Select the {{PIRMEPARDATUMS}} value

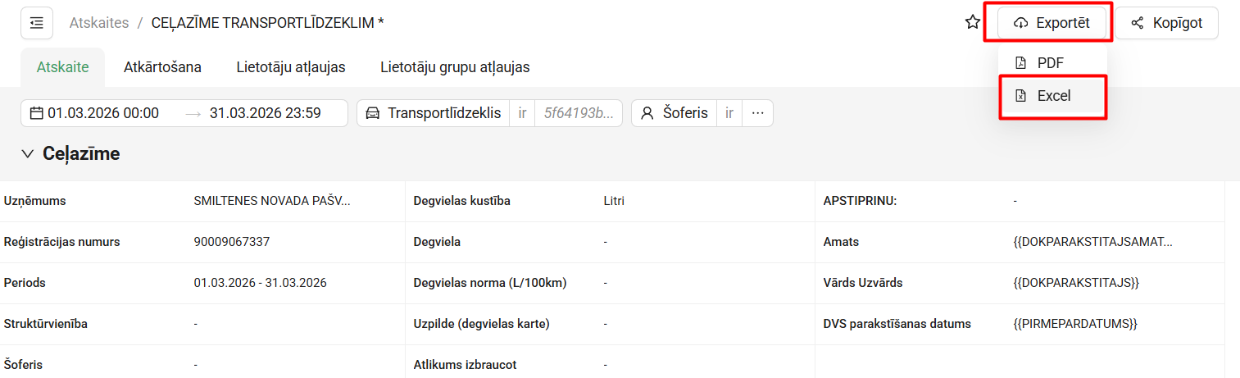pos(1075,324)
